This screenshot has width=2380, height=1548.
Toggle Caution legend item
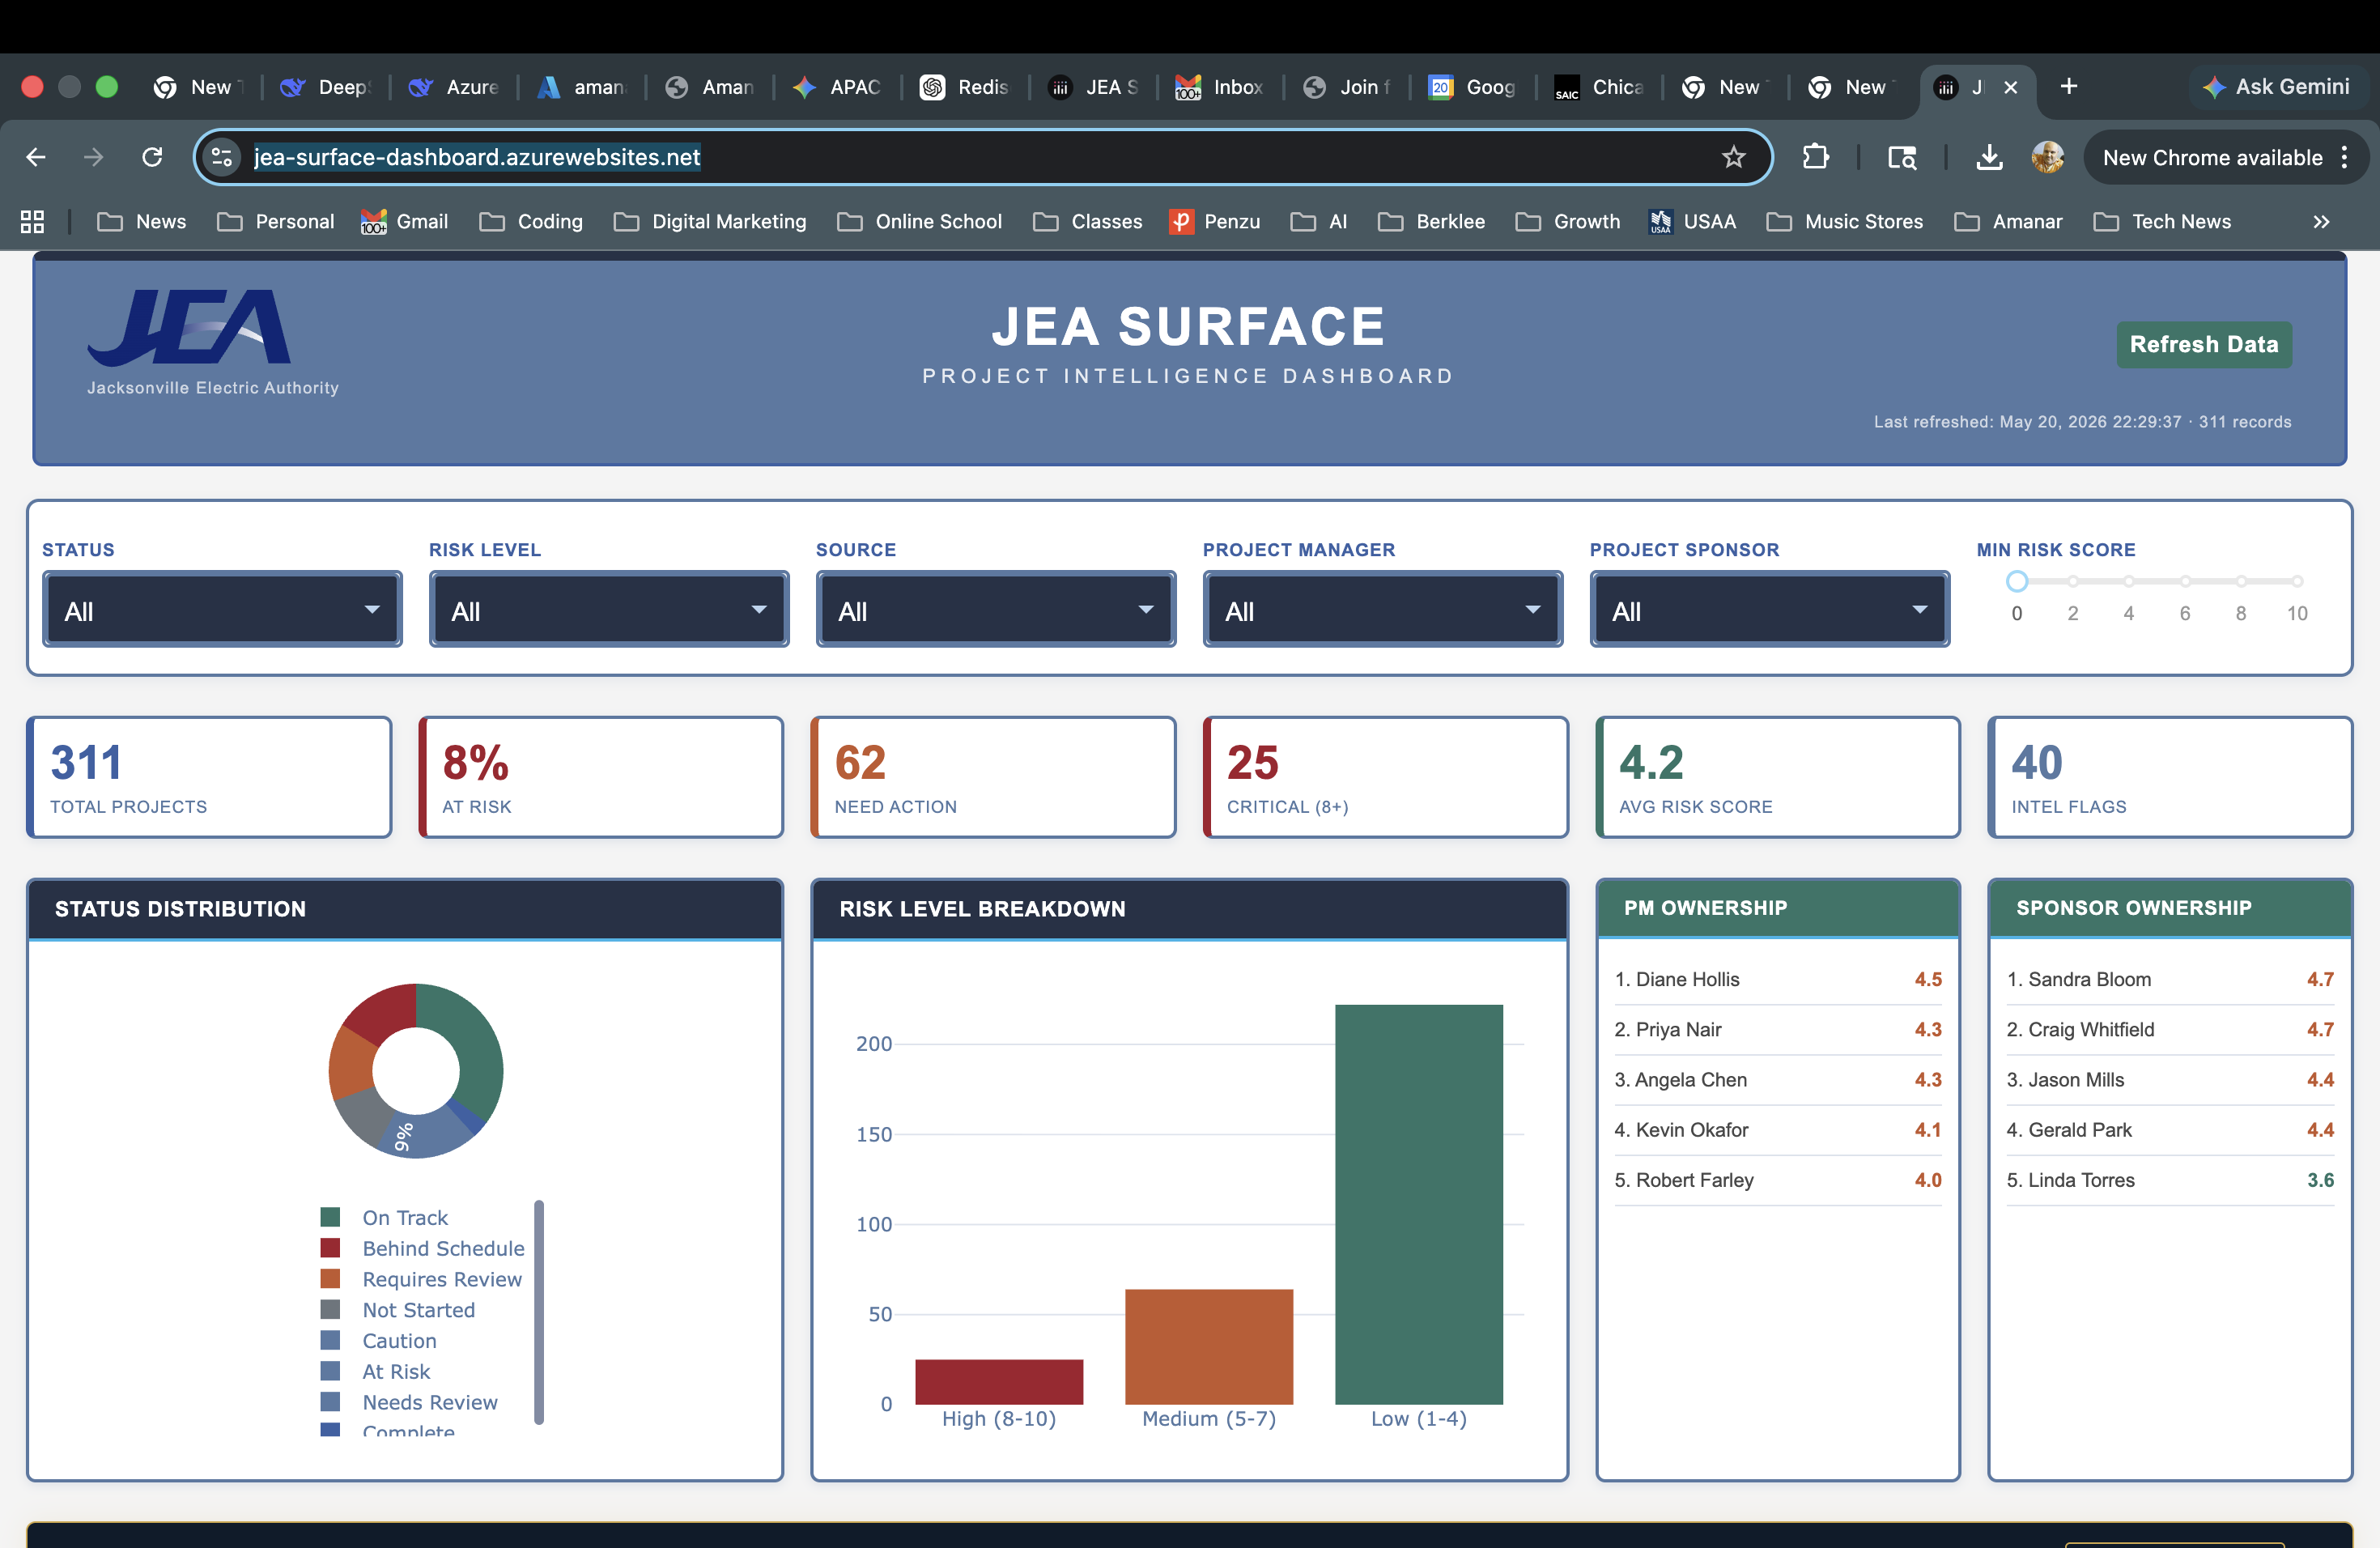(x=378, y=1341)
